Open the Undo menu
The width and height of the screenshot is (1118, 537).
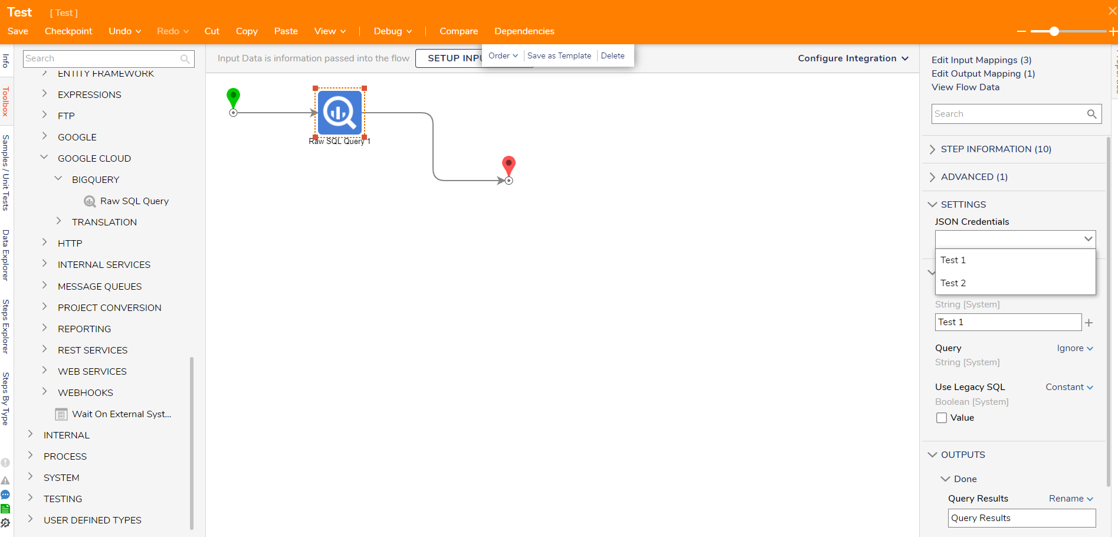click(125, 31)
